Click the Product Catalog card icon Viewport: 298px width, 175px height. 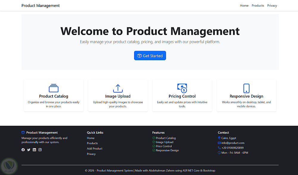pyautogui.click(x=54, y=88)
